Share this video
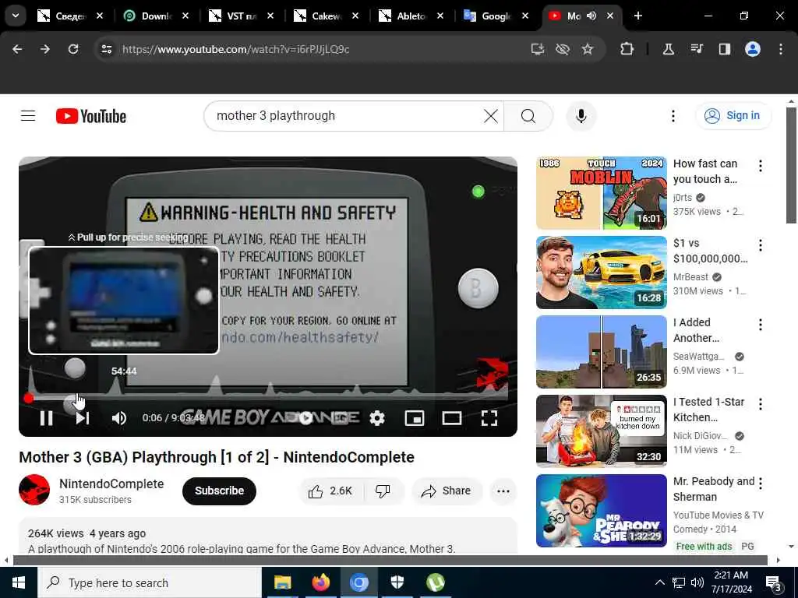 tap(447, 491)
